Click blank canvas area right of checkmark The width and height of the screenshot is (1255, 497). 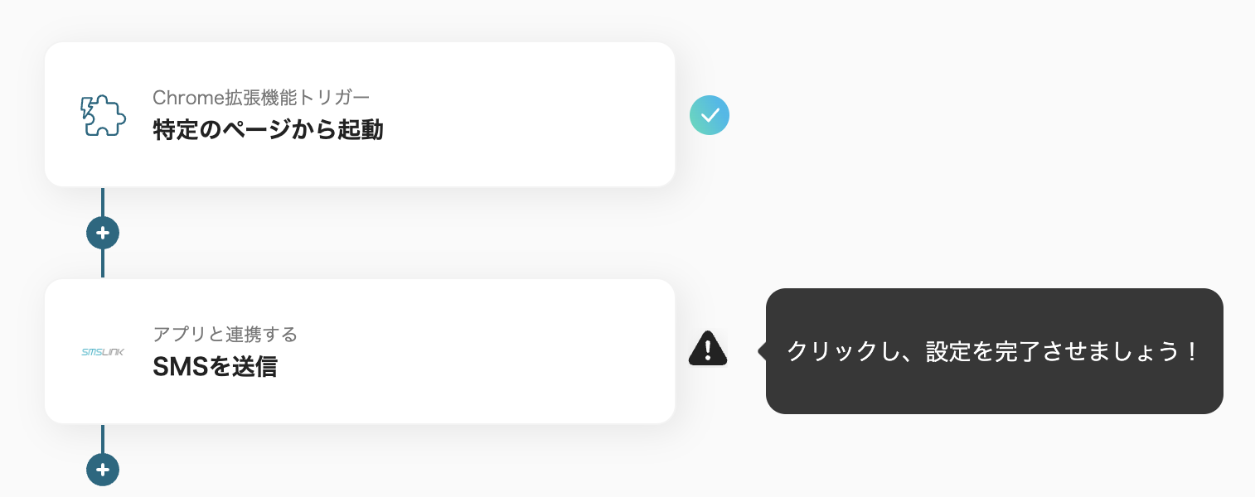click(953, 116)
